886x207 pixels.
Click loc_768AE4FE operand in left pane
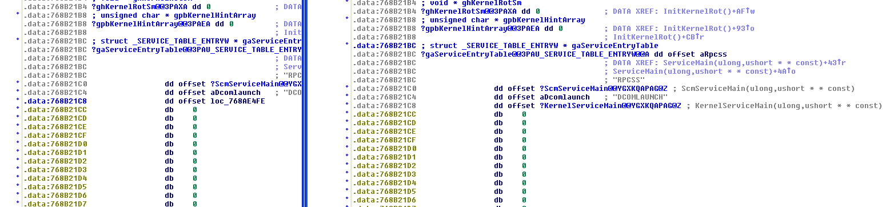pos(238,101)
